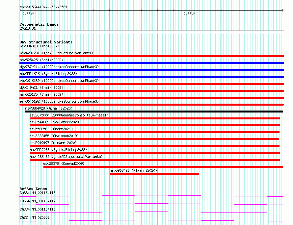
Task: Open the CASS4|NM_001164114 gene label
Action: [38, 201]
